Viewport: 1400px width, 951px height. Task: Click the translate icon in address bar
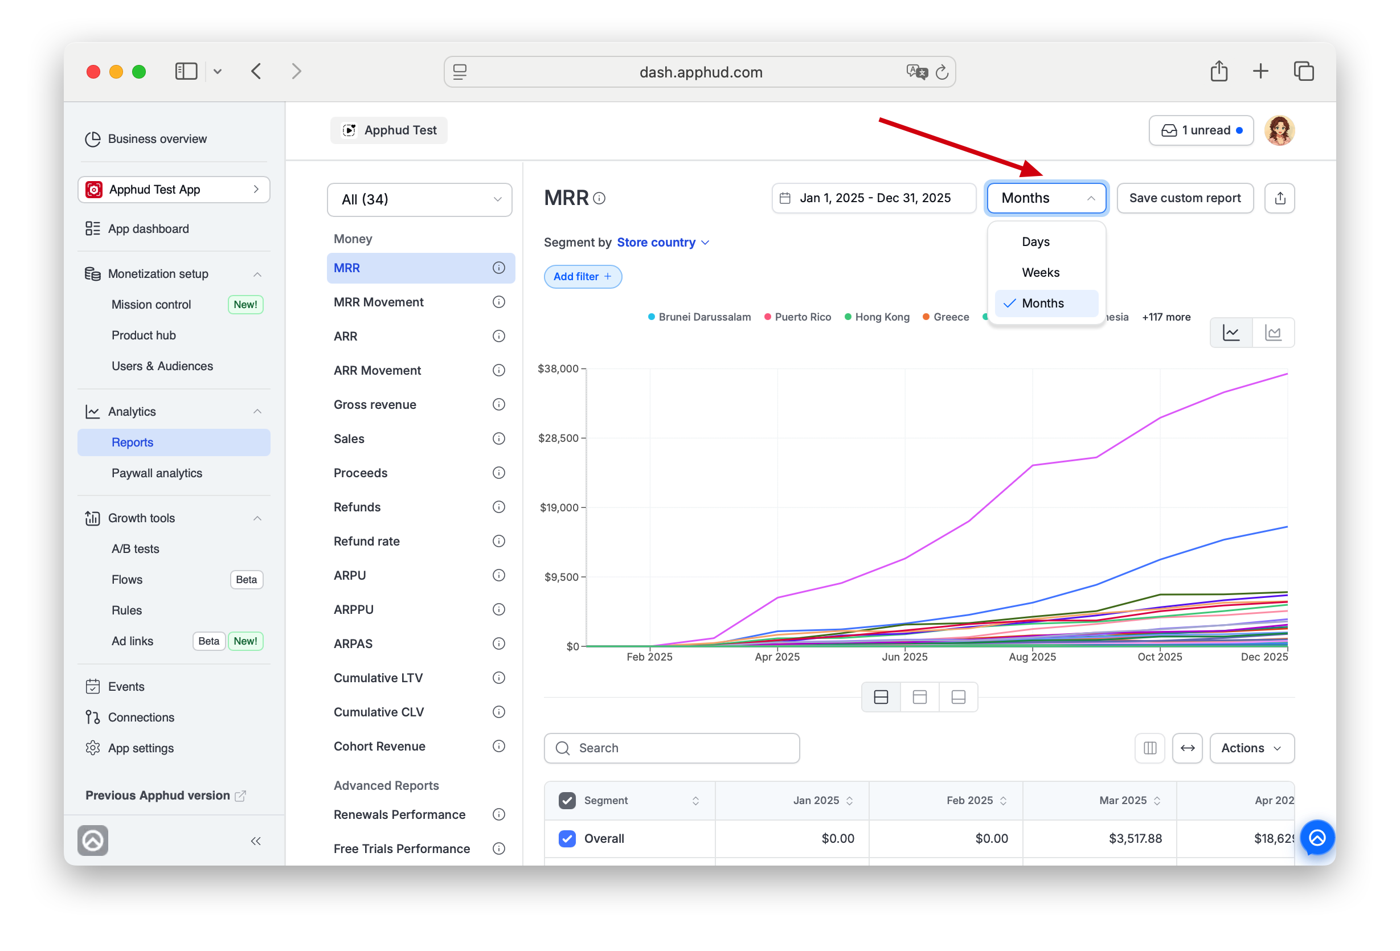pos(916,72)
